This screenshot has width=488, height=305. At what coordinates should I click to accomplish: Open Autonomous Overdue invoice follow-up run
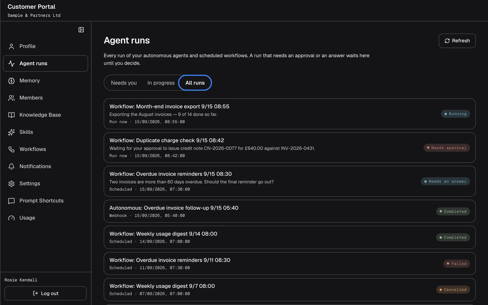pyautogui.click(x=290, y=211)
